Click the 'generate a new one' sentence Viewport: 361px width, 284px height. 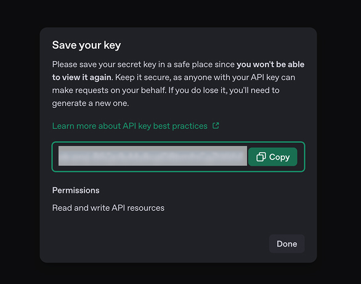[91, 103]
